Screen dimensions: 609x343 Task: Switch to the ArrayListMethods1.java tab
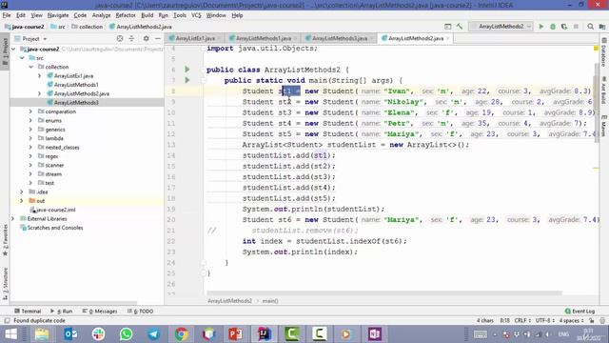[264, 38]
